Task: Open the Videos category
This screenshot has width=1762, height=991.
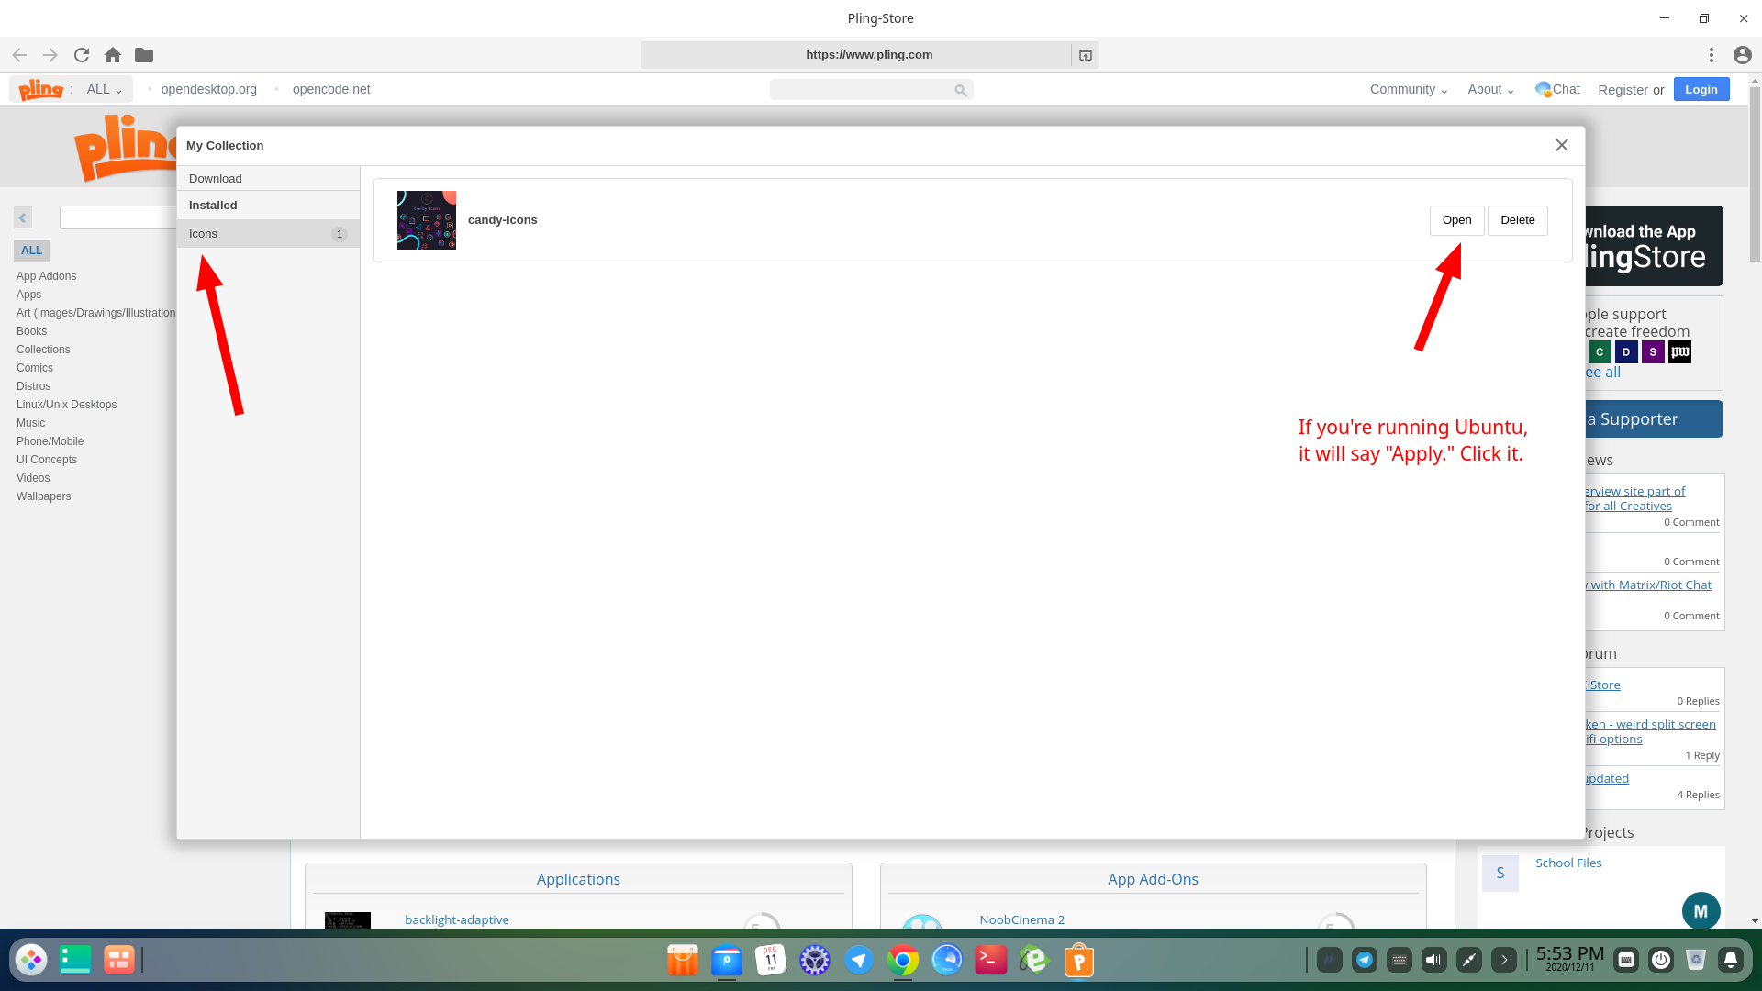Action: (x=33, y=478)
